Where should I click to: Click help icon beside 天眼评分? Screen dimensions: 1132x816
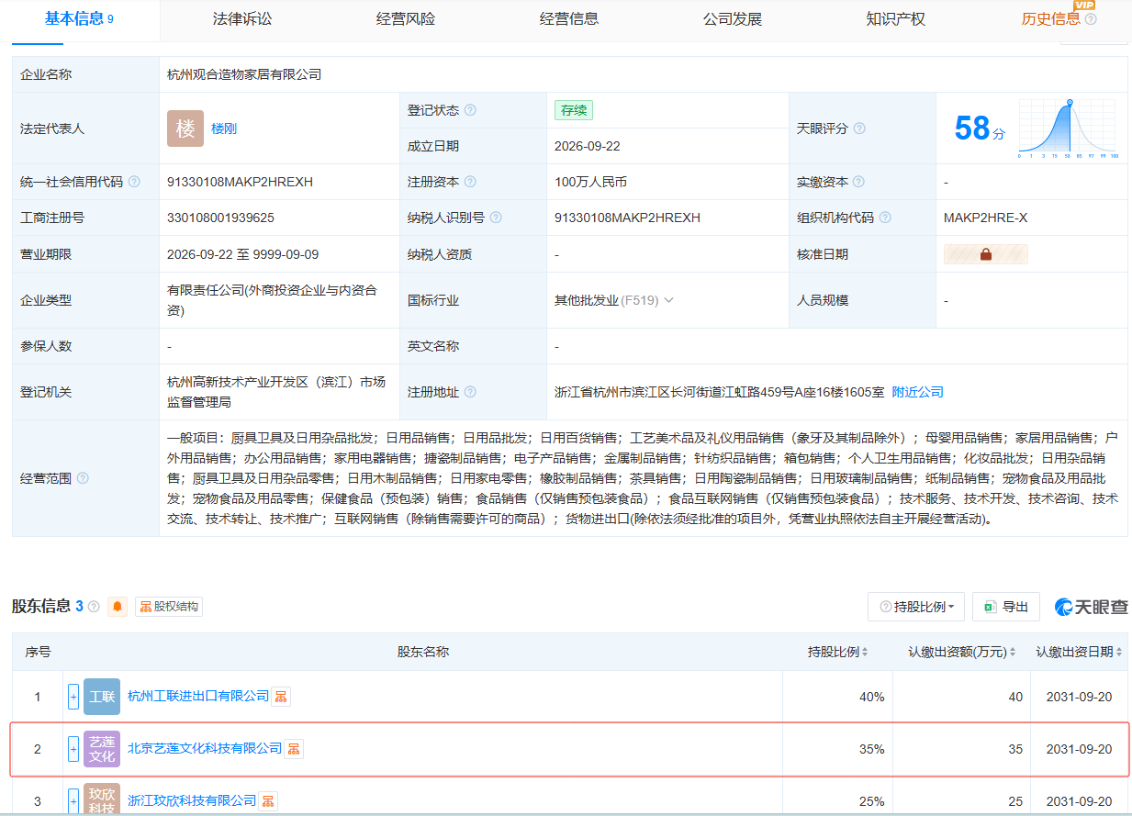[x=859, y=129]
